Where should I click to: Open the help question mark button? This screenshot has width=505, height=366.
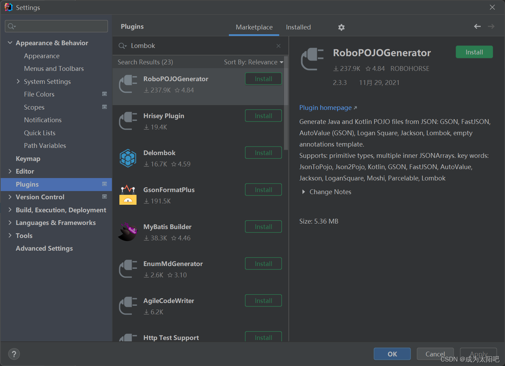[x=14, y=354]
